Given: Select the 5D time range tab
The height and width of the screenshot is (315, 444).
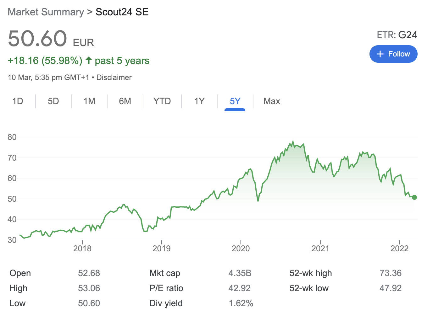Looking at the screenshot, I should [53, 101].
